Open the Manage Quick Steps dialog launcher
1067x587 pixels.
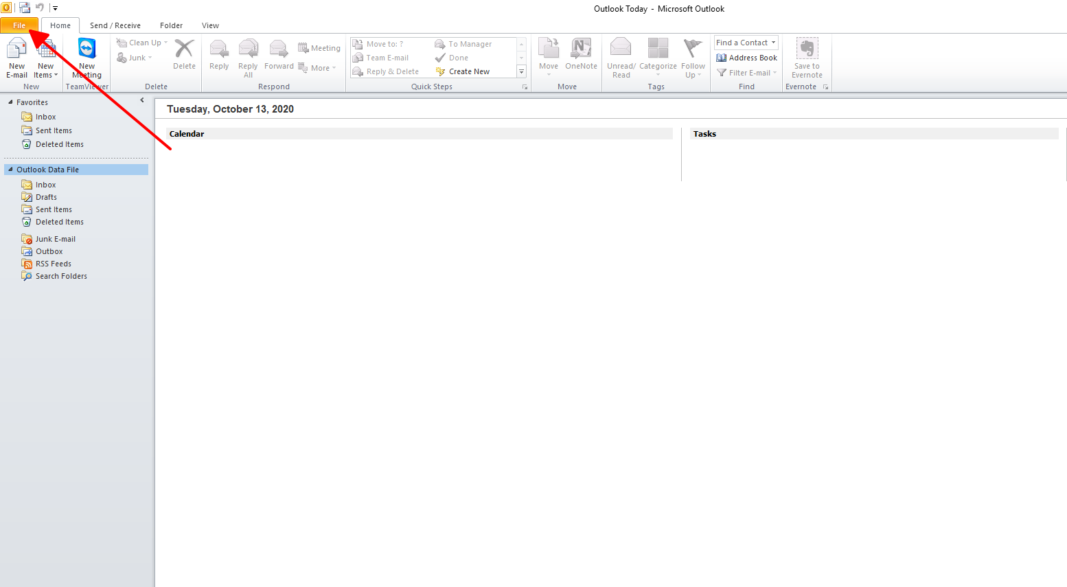(525, 87)
